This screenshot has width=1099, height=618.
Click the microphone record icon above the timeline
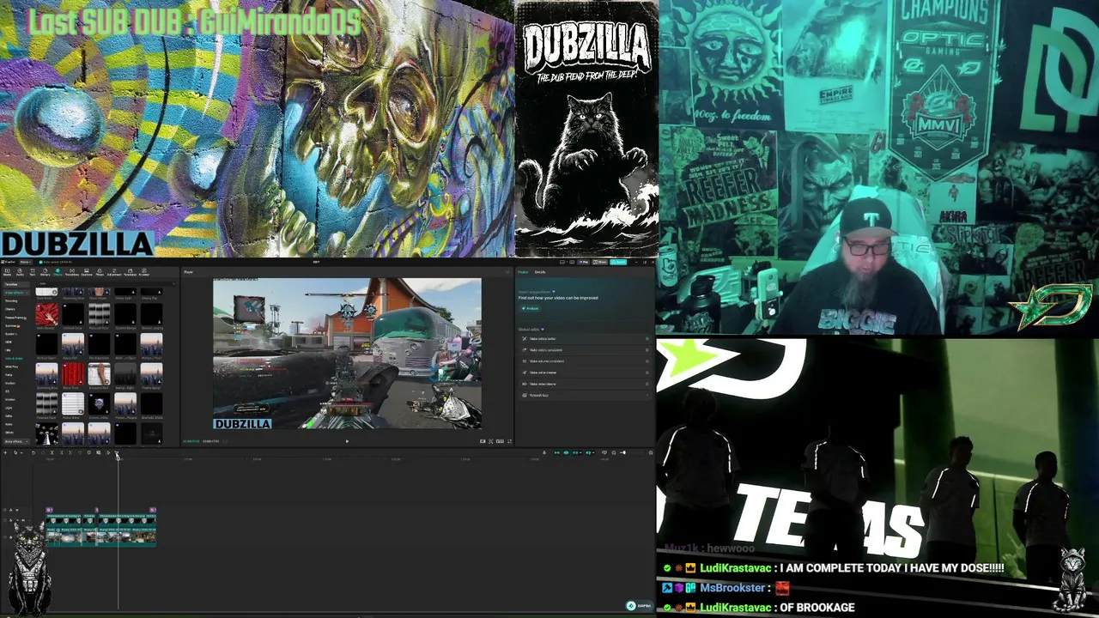(543, 452)
